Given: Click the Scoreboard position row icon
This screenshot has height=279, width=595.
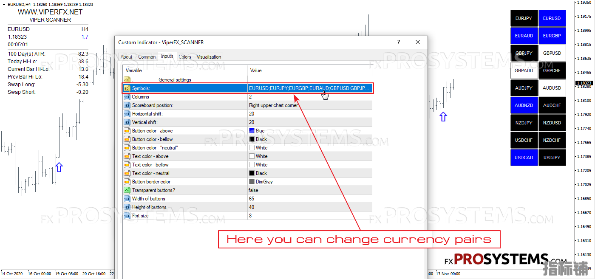Looking at the screenshot, I should (x=127, y=105).
